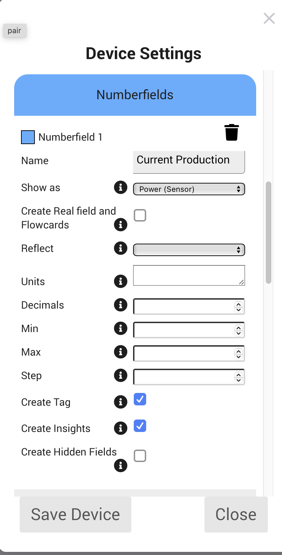Uncheck the Create Tag checkbox
Viewport: 282px width, 555px height.
pyautogui.click(x=140, y=399)
